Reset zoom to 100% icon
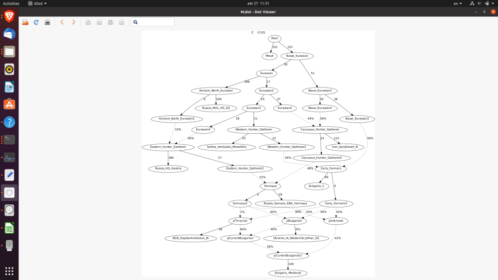Screen dimensions: 498x280 point(121,22)
